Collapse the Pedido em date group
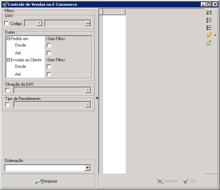The image size is (220, 190). click(x=8, y=39)
